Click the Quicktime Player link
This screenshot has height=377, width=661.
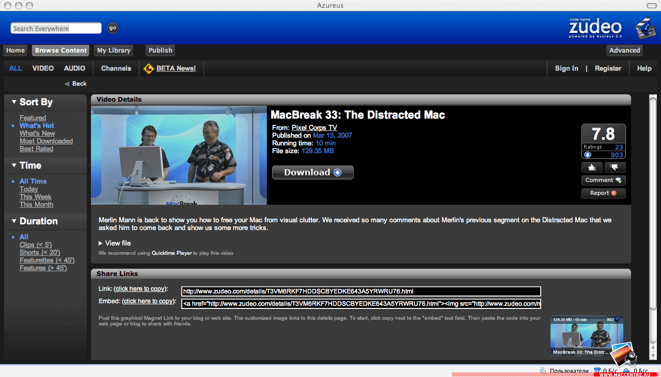171,253
